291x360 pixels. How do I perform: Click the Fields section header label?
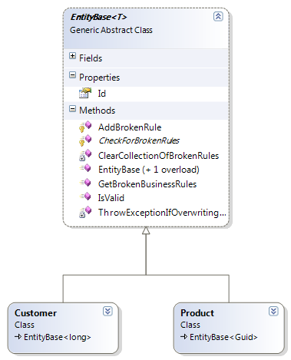[x=91, y=58]
